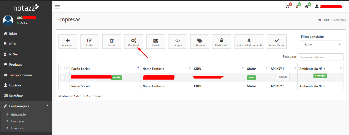Sort table by CNPJ header

click(218, 69)
